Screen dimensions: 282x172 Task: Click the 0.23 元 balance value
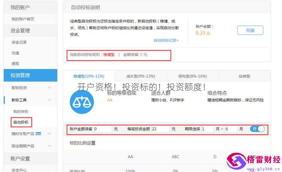coord(203,33)
